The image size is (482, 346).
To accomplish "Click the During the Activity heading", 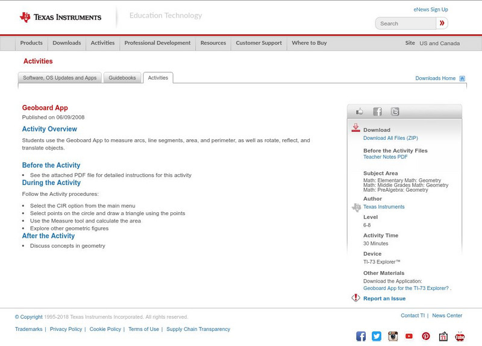I will (x=51, y=183).
